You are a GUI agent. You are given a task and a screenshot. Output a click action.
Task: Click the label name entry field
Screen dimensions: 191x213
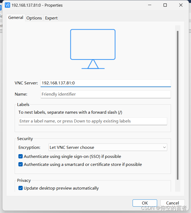(x=93, y=121)
